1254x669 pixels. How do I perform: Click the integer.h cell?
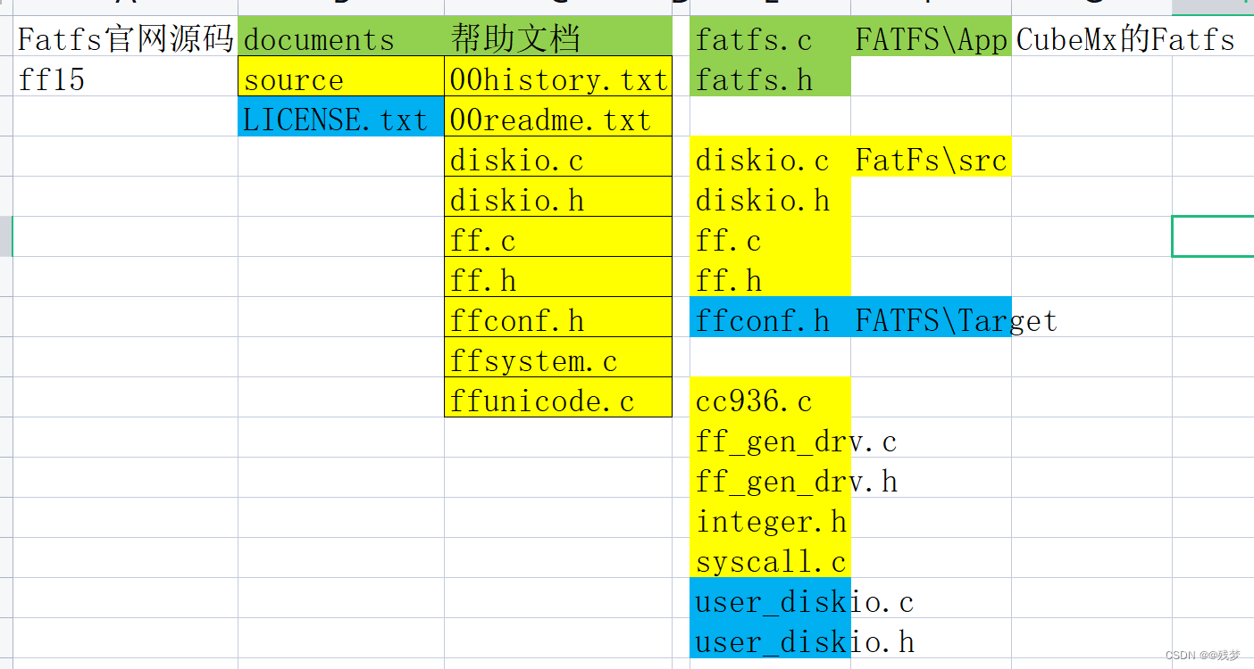pos(770,518)
